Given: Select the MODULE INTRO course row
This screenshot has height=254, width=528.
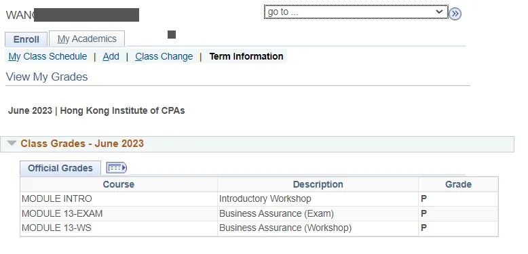Looking at the screenshot, I should tap(259, 199).
